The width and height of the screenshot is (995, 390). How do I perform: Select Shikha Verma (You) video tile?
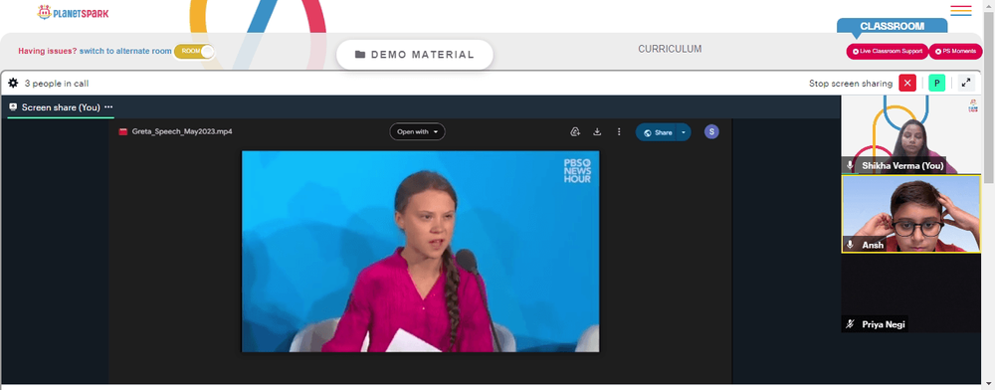point(910,134)
